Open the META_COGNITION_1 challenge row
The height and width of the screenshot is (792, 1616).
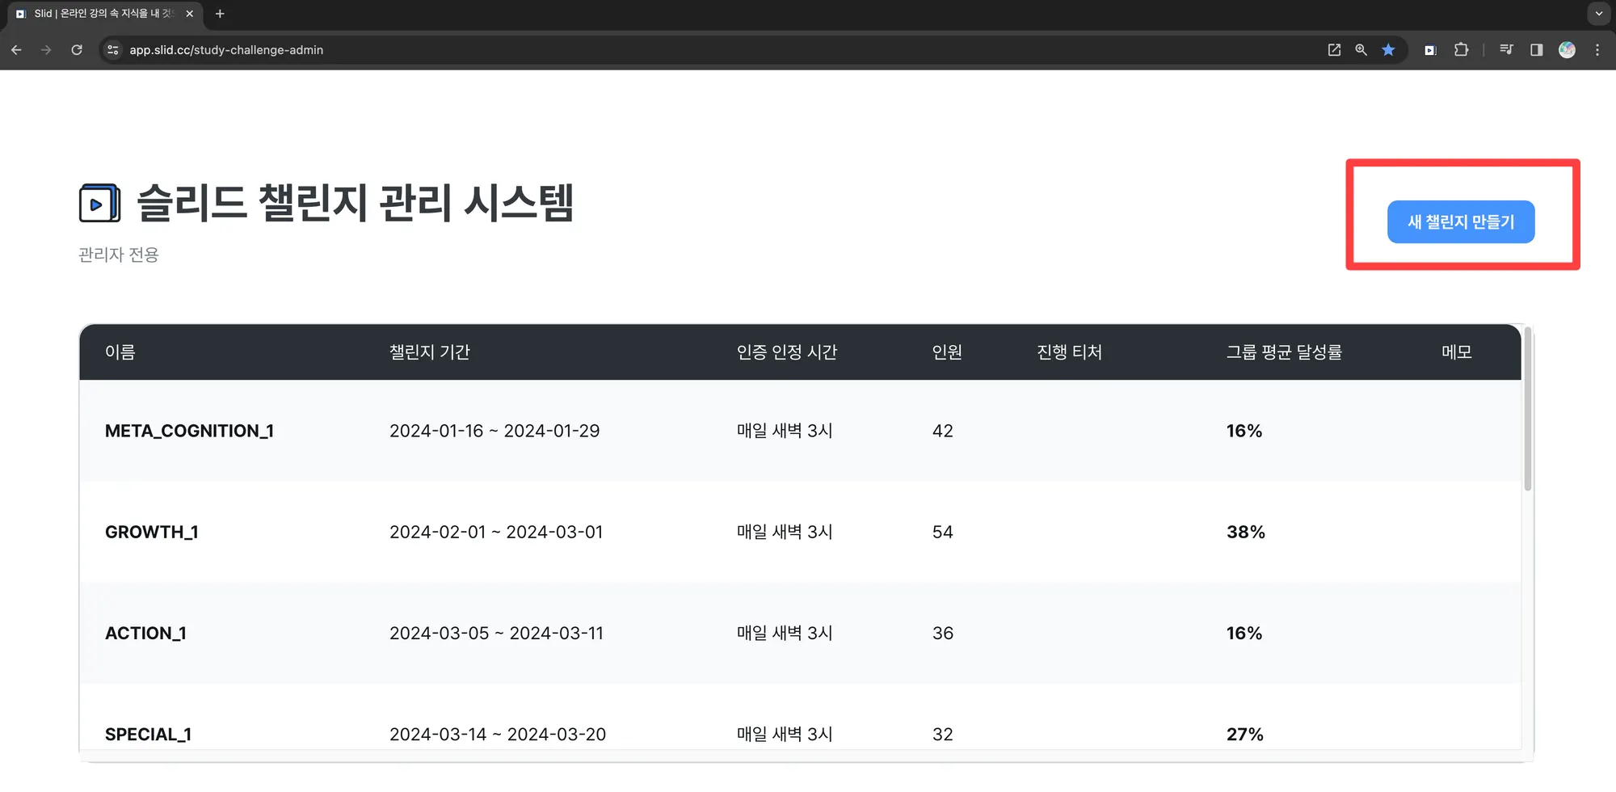189,431
